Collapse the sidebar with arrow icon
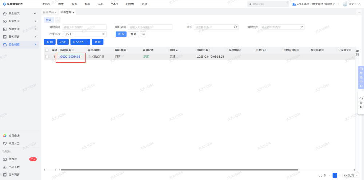Image resolution: width=364 pixels, height=180 pixels. point(35,13)
